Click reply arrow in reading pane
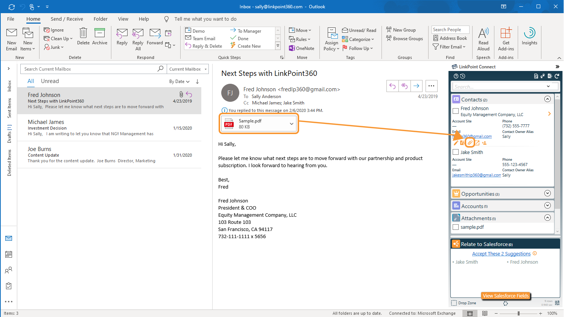 392,86
